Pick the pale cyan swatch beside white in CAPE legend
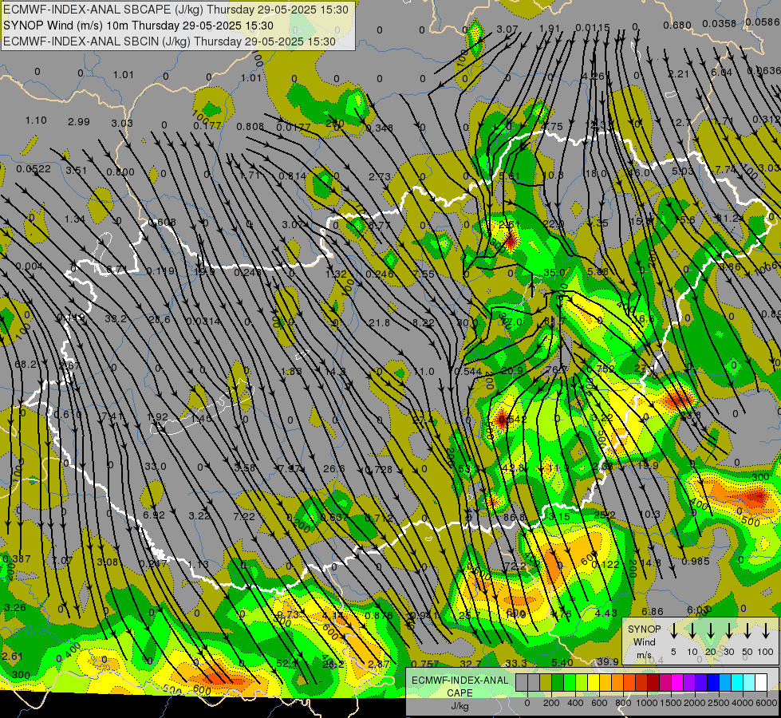Viewport: 781px width, 718px height. point(749,682)
